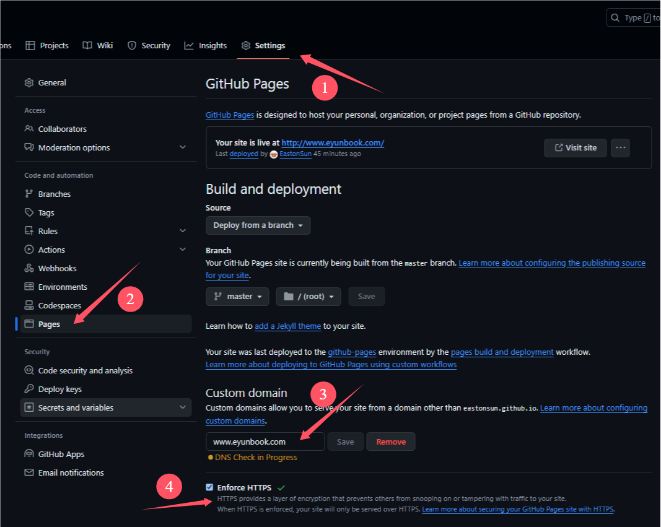Image resolution: width=661 pixels, height=527 pixels.
Task: Click the General gear icon in sidebar
Action: 28,82
